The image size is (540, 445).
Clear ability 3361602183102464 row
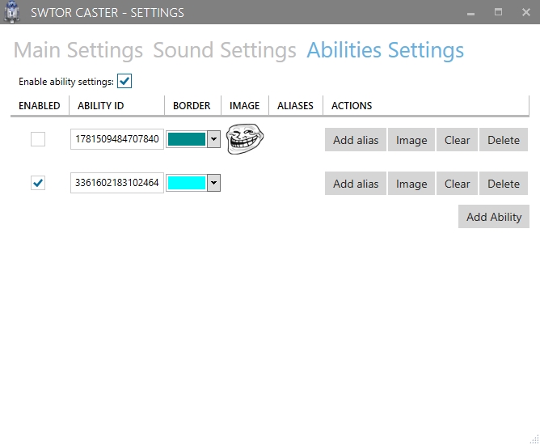click(457, 184)
